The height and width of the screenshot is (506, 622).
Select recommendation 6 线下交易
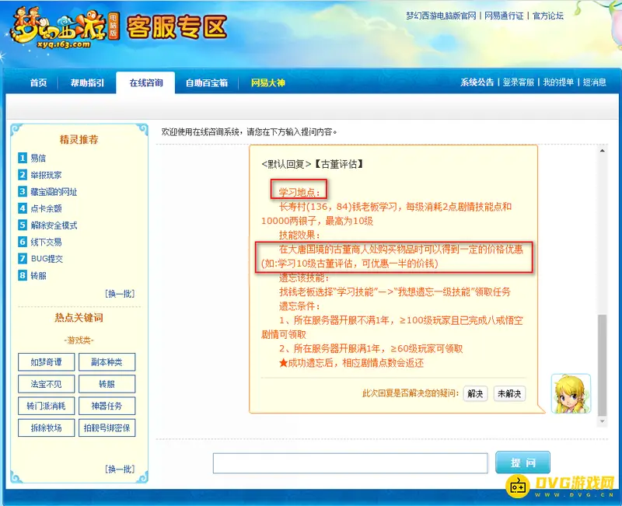click(46, 242)
